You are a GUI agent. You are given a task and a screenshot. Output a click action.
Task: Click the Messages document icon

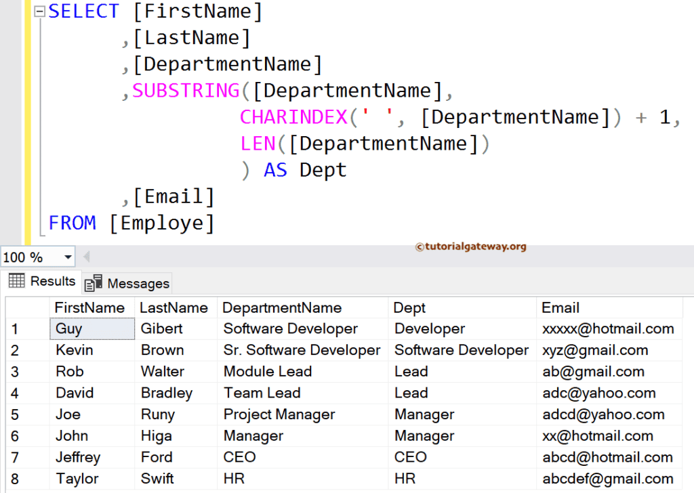[94, 283]
